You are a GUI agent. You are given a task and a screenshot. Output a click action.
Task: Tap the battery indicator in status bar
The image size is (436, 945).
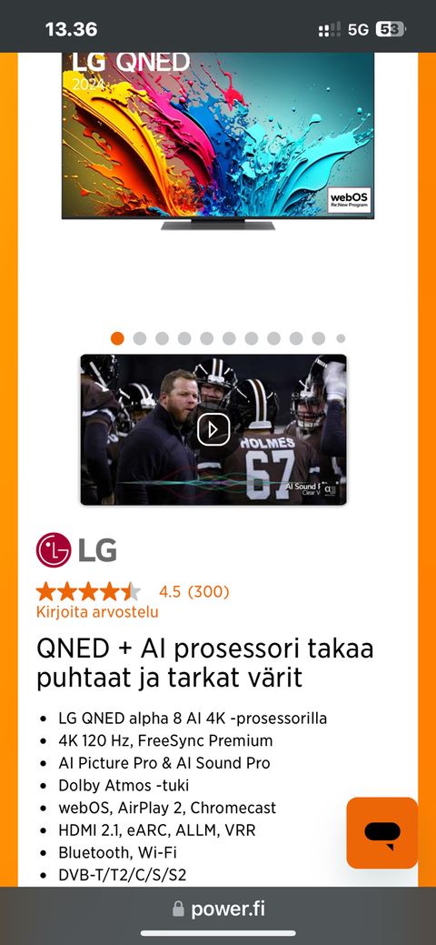point(391,29)
